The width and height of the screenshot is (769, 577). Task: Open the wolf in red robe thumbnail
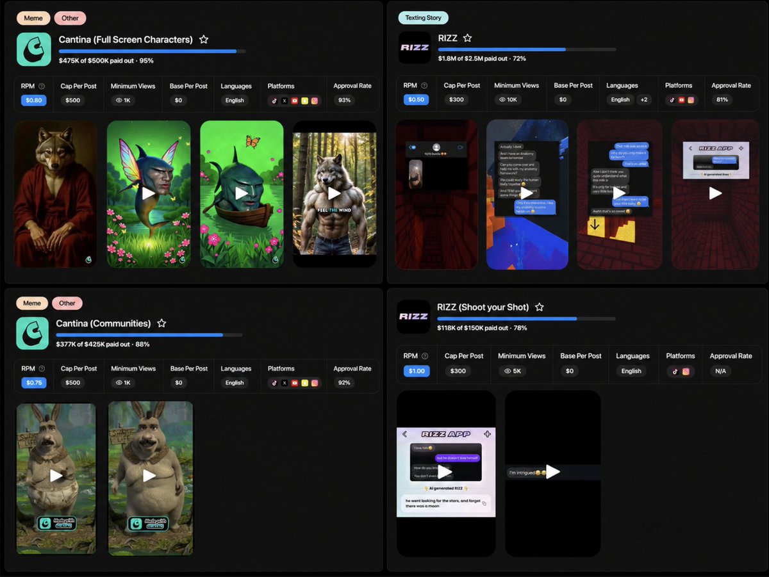click(56, 193)
